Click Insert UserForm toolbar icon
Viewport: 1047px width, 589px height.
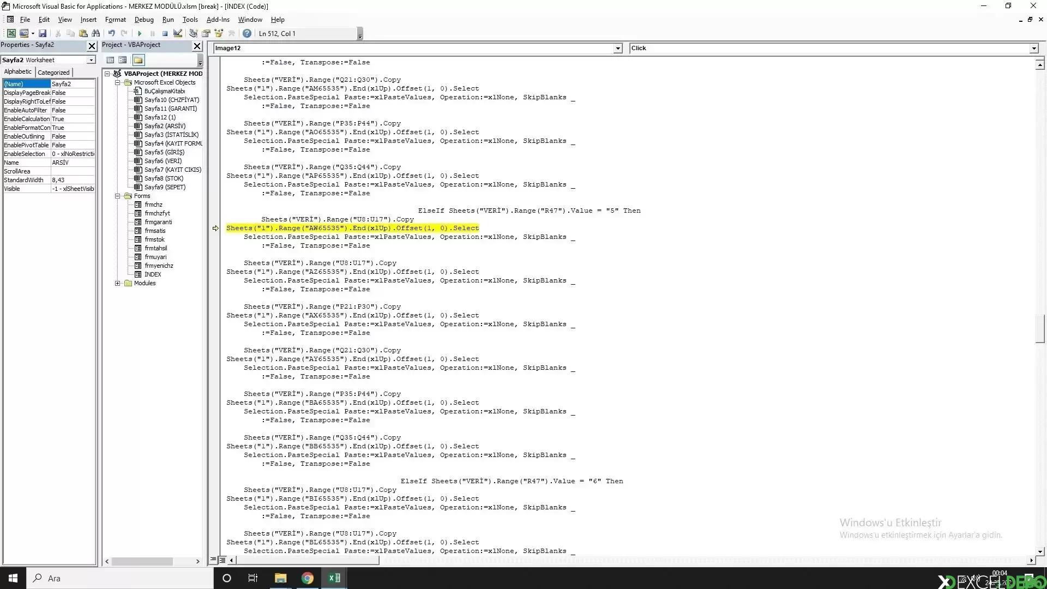(x=23, y=33)
